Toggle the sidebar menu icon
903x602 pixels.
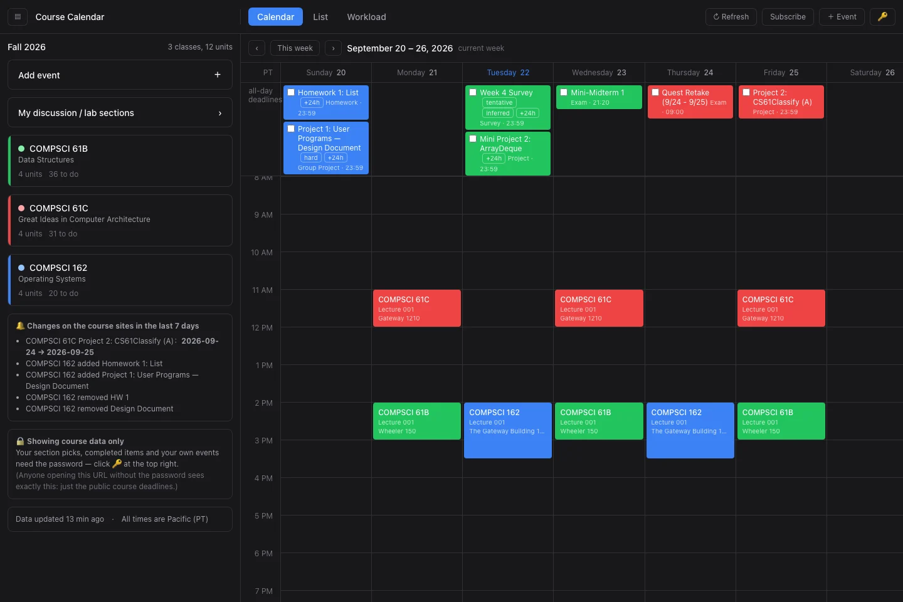(18, 17)
